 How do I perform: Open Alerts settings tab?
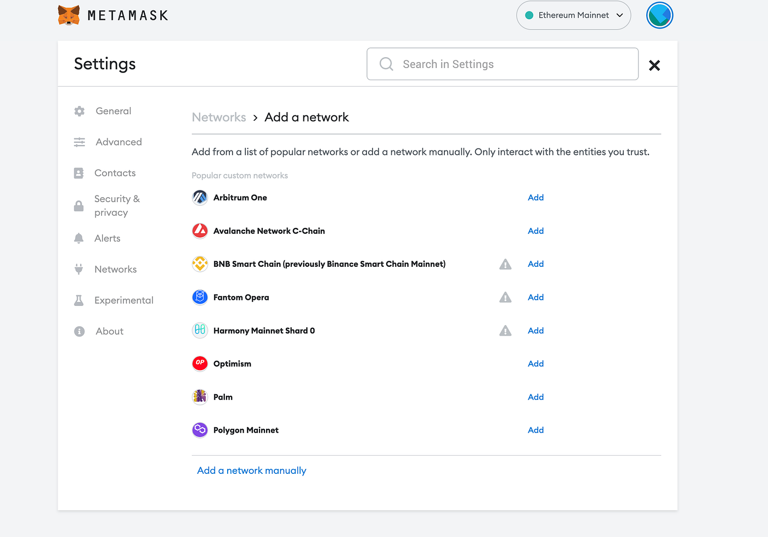coord(107,238)
